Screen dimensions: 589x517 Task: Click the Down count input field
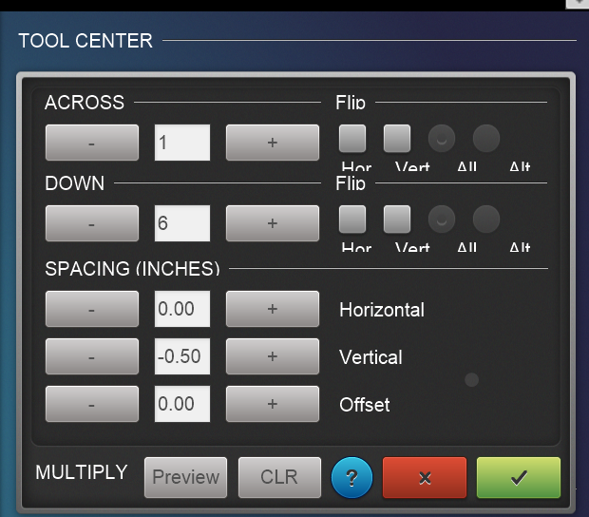182,223
